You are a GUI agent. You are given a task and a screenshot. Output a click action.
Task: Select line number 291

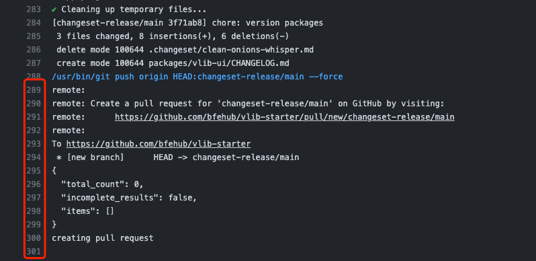34,117
